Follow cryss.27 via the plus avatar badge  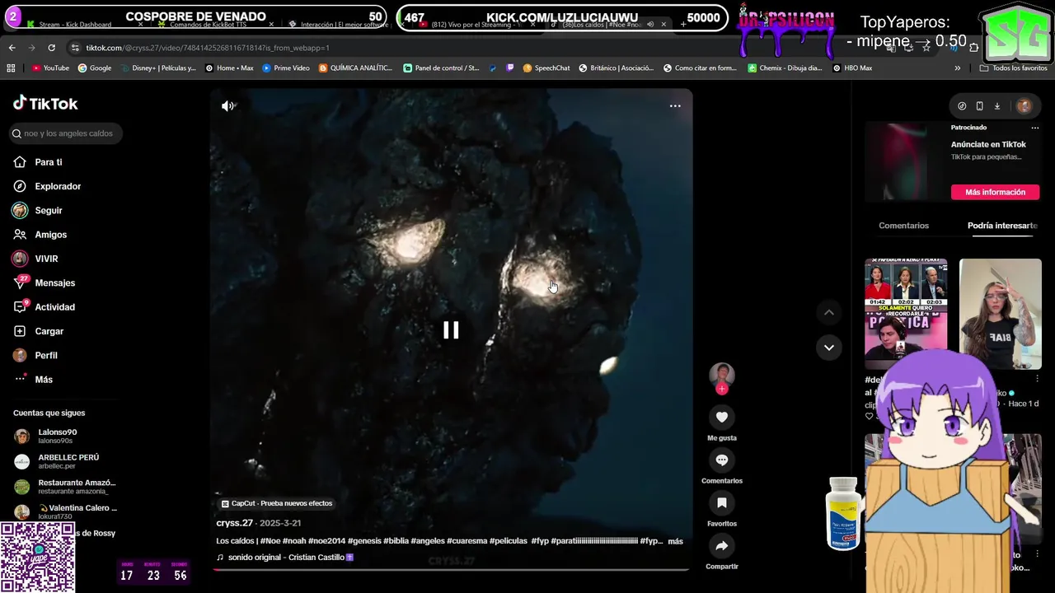(722, 389)
